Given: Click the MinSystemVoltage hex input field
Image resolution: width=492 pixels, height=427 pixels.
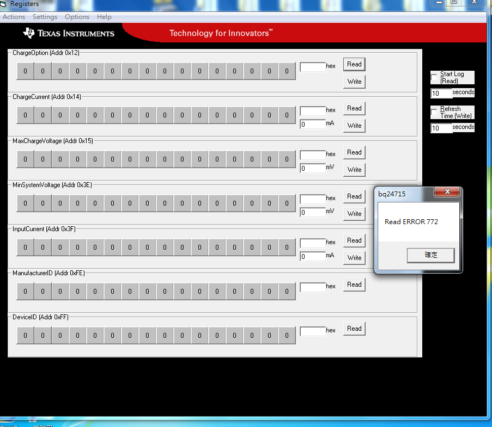Looking at the screenshot, I should click(x=313, y=199).
